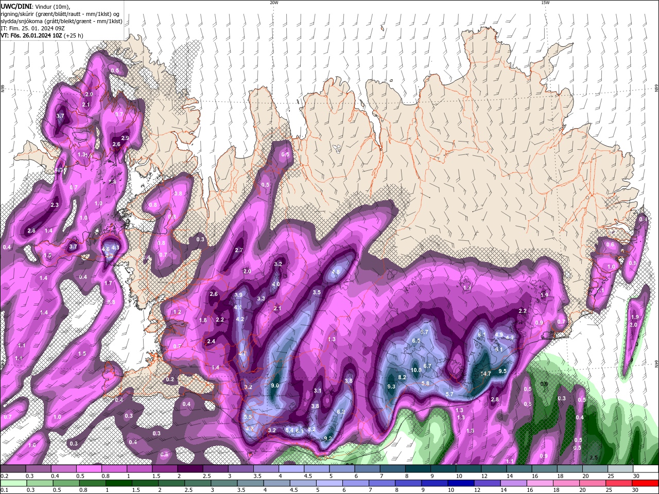Click the palest green lower legend swatch between 0.1 and 0.3
This screenshot has height=494, width=659.
(13, 483)
